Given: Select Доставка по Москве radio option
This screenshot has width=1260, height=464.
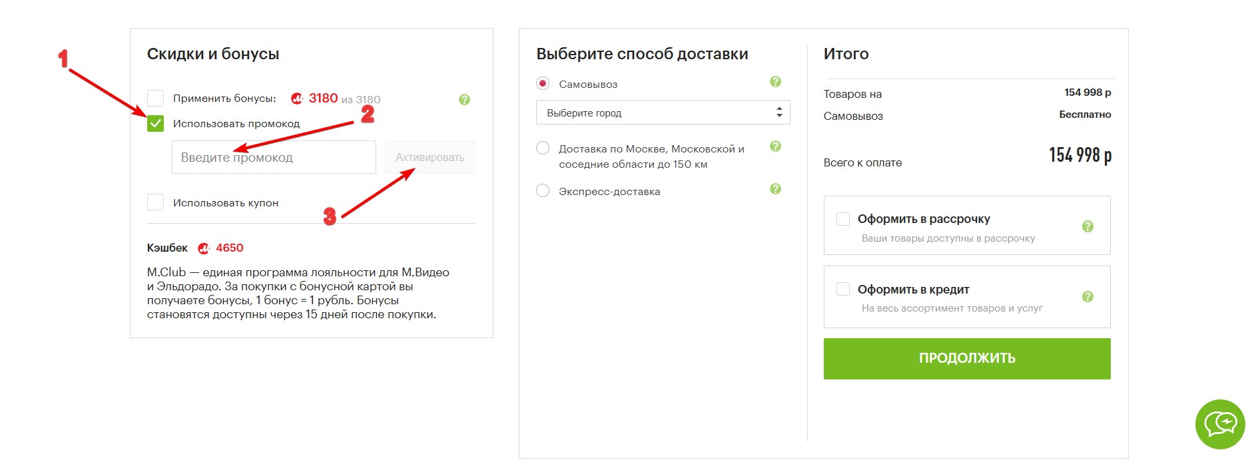Looking at the screenshot, I should [543, 148].
